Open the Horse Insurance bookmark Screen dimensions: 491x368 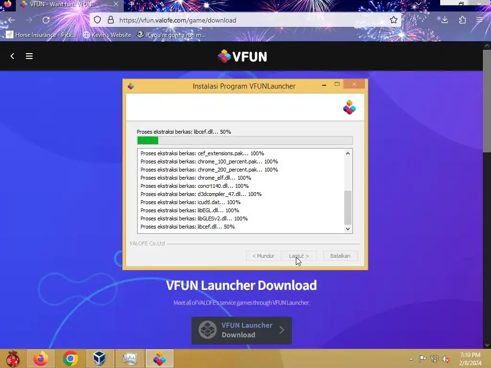[41, 34]
